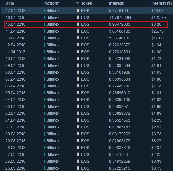The width and height of the screenshot is (173, 171).
Task: Click interest value 0.27439296
Action: [120, 86]
